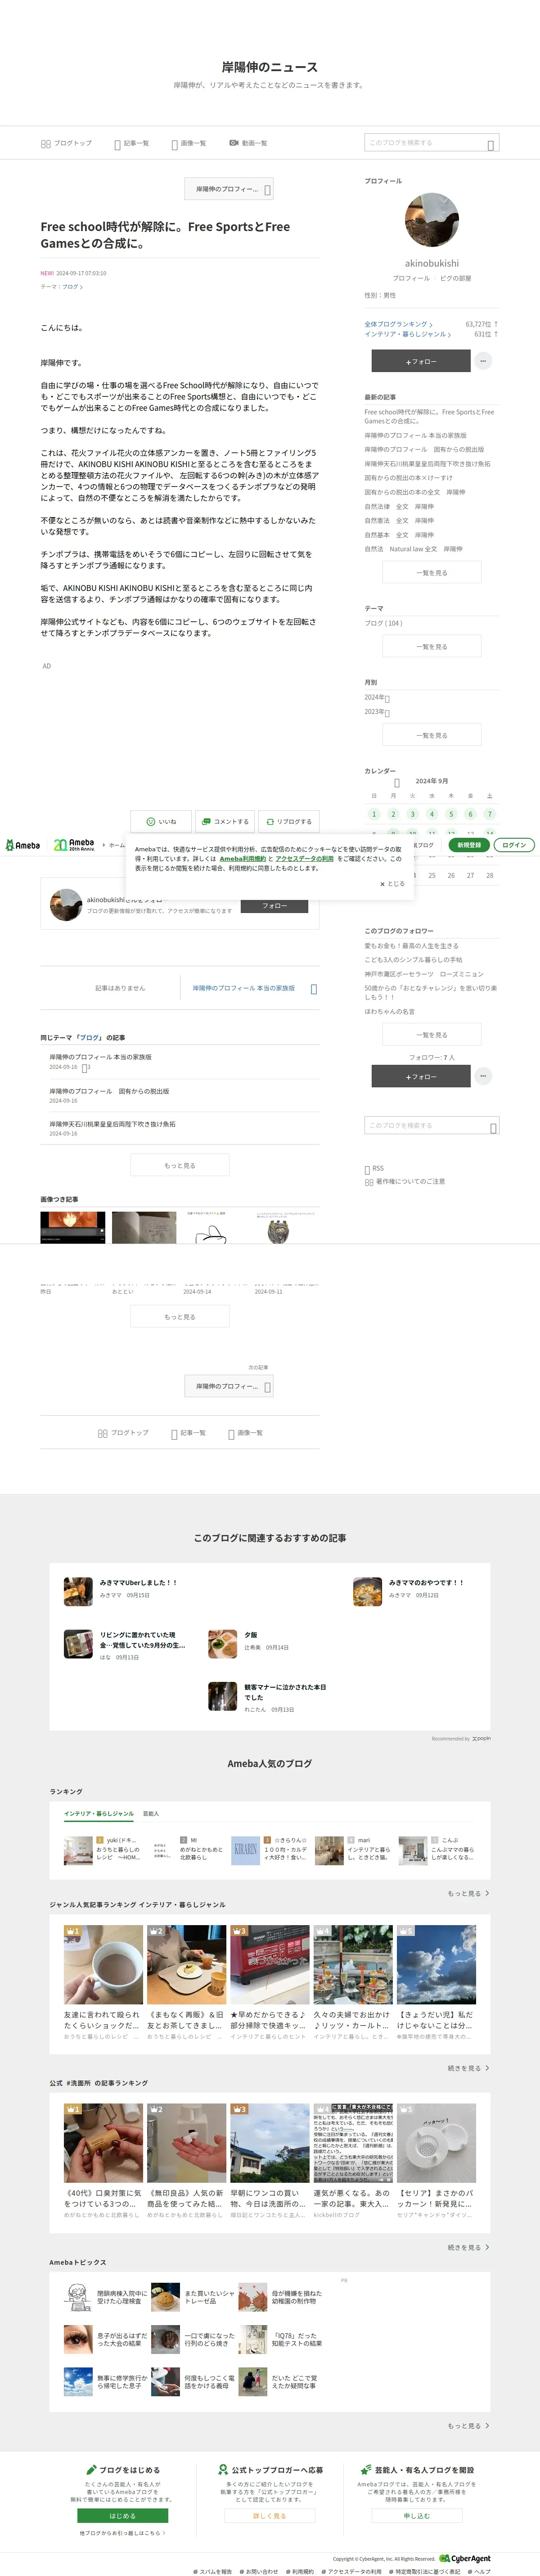Viewport: 540px width, 2576px height.
Task: Click アクセスデータの利用 link in cookie notice
Action: pyautogui.click(x=305, y=858)
